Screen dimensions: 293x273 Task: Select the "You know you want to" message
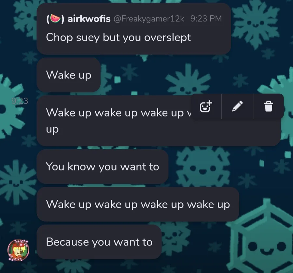click(x=103, y=167)
